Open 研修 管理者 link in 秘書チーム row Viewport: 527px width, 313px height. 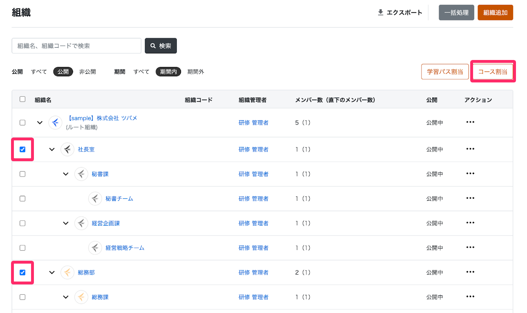254,199
